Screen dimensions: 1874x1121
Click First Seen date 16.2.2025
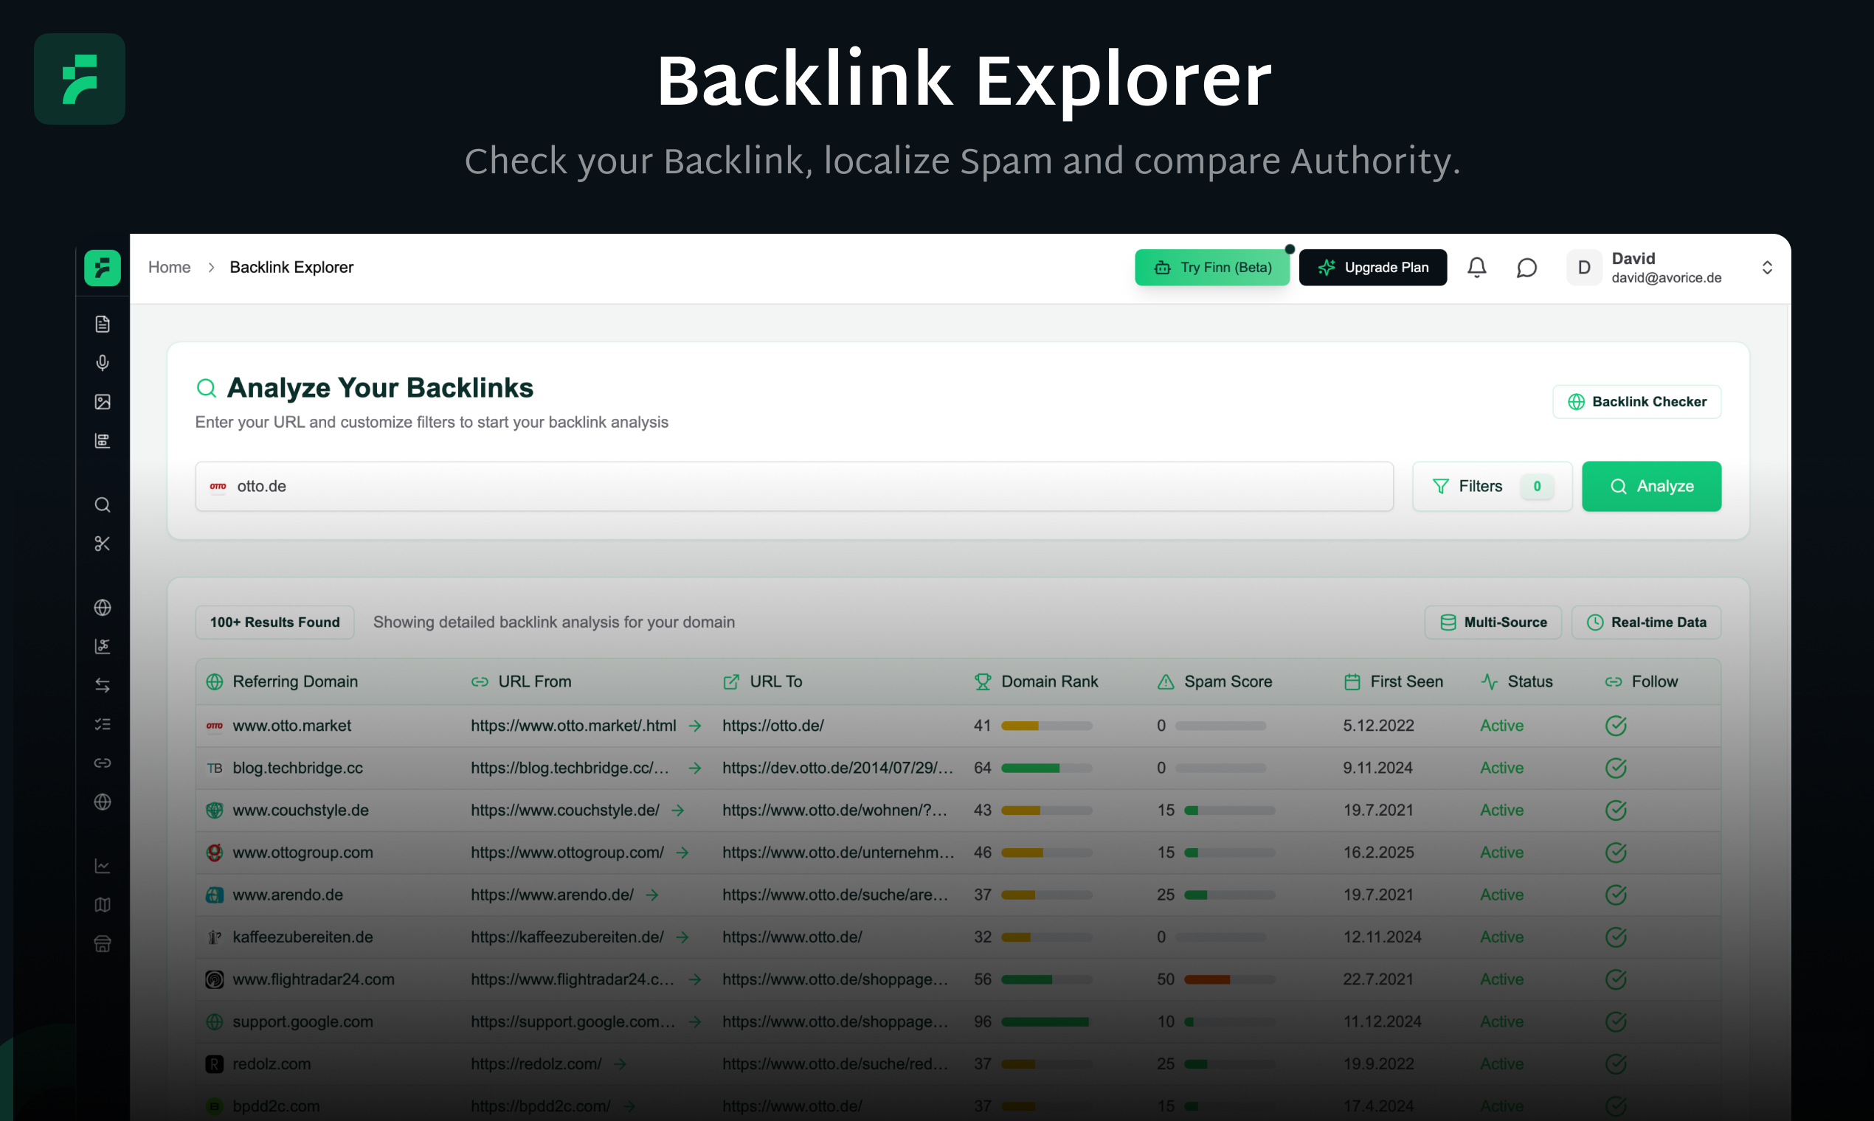(1377, 853)
